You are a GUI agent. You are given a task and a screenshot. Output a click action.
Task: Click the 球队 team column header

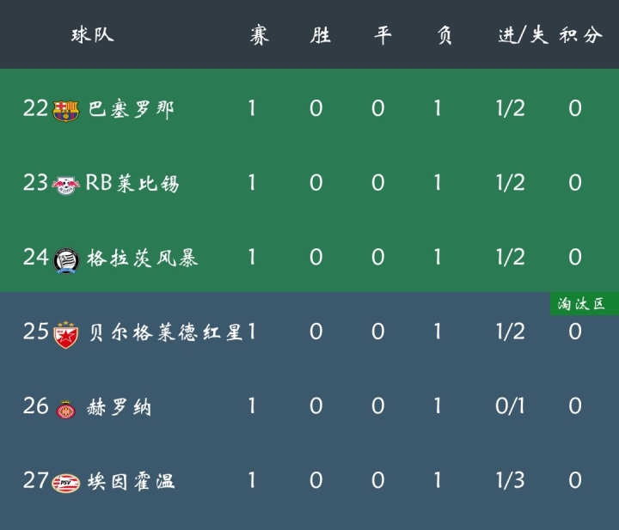tap(92, 35)
